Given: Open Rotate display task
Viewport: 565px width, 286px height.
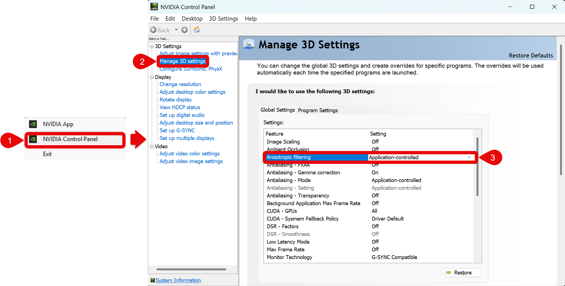Looking at the screenshot, I should click(x=176, y=100).
